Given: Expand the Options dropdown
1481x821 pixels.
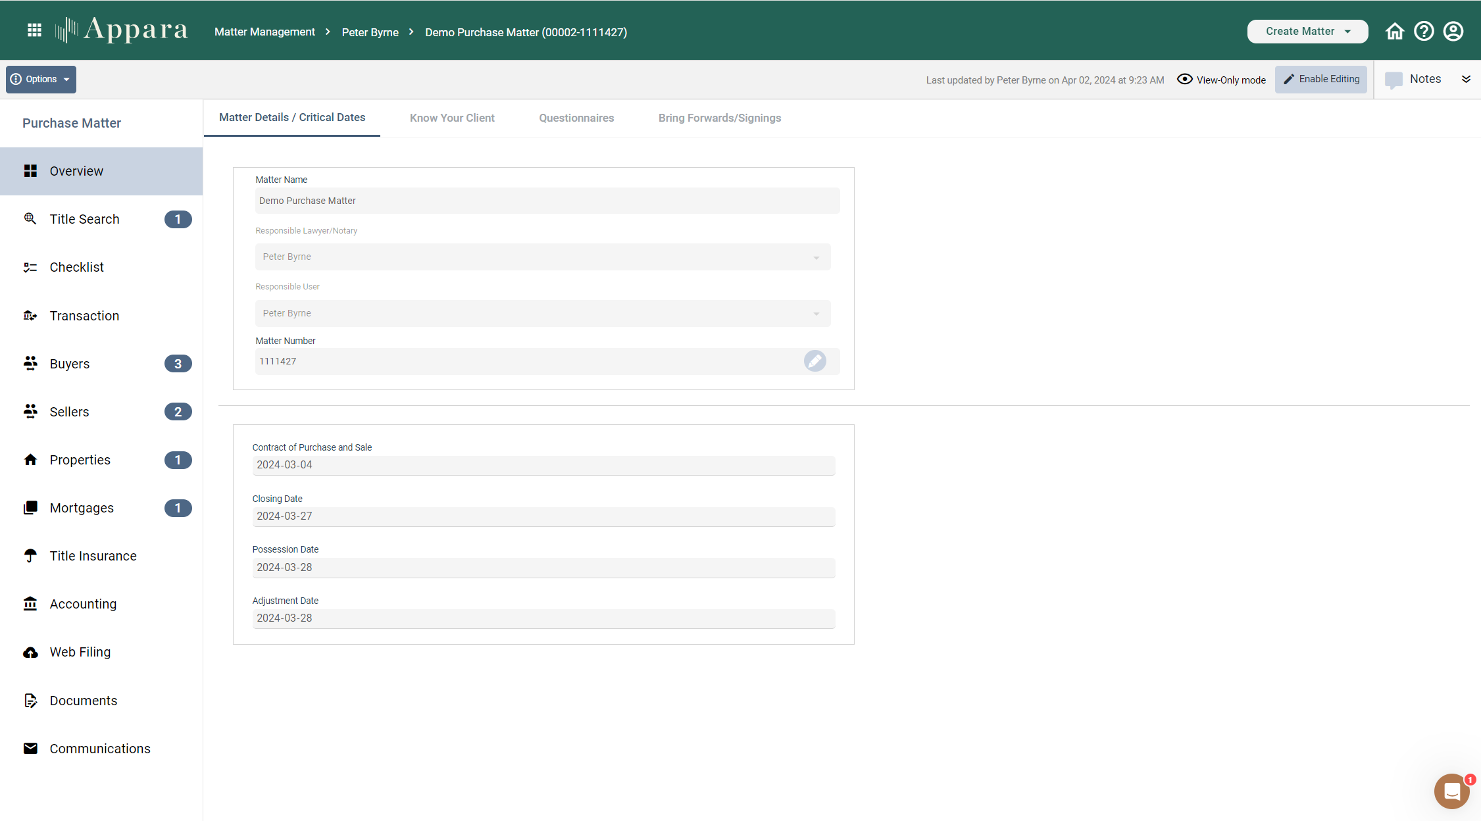Looking at the screenshot, I should (x=40, y=79).
